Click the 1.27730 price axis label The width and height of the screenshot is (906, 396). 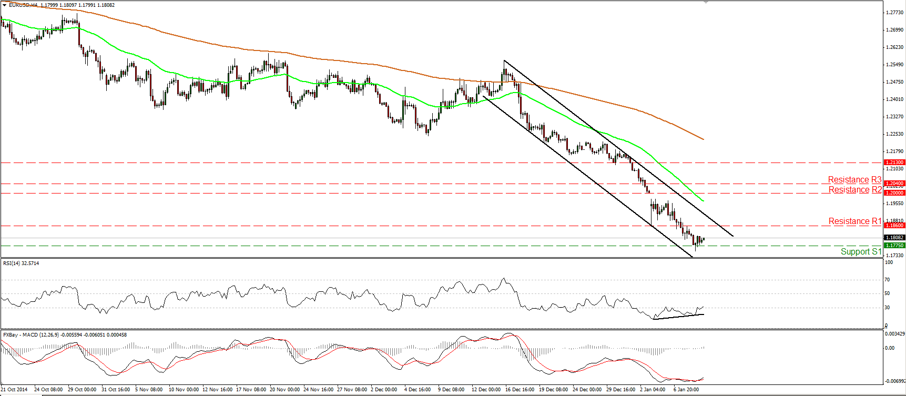pos(894,13)
